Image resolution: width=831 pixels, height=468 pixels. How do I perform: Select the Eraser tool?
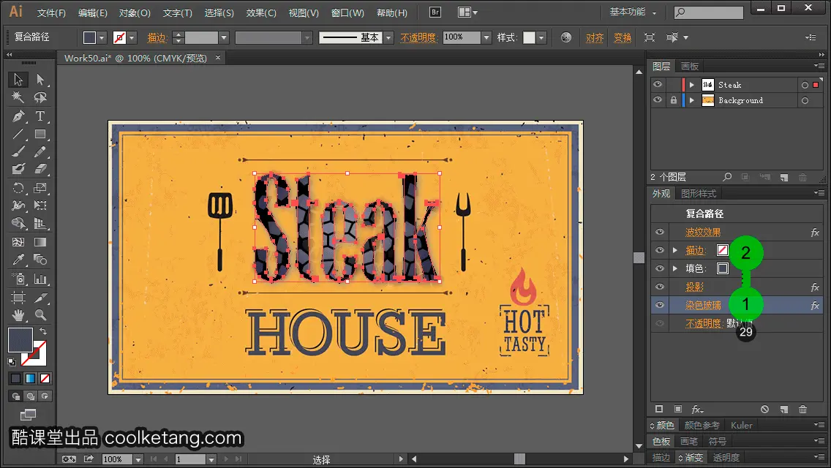(x=40, y=170)
